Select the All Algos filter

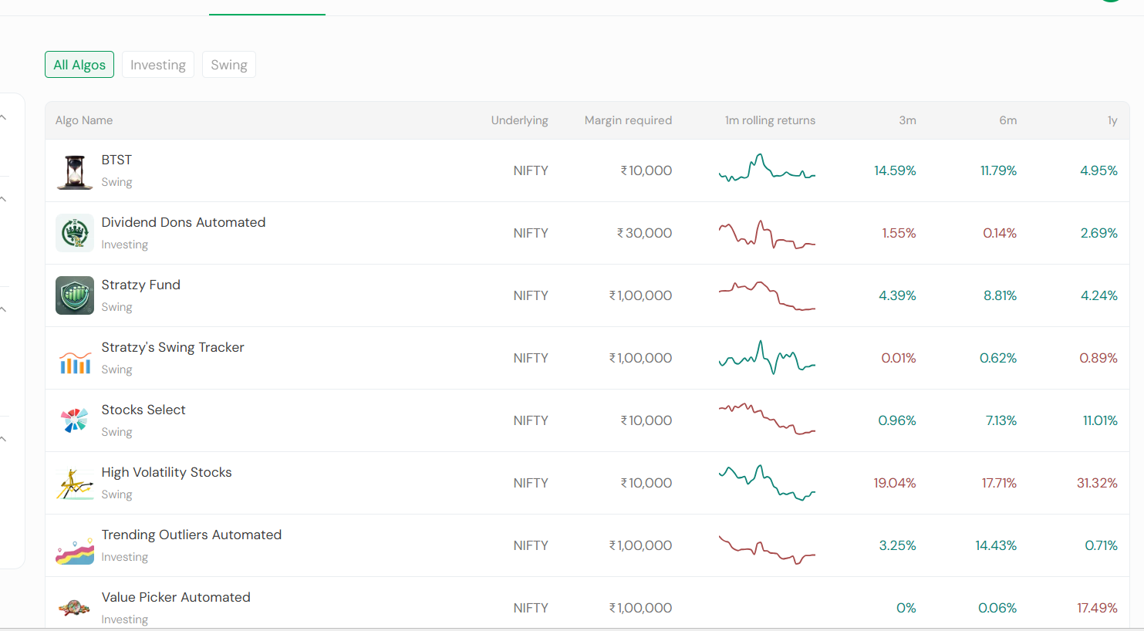point(79,65)
